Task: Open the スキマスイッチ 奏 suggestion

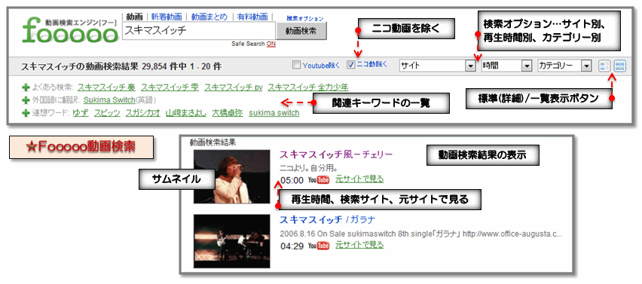Action: 105,87
